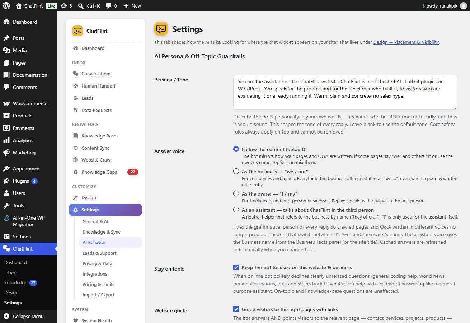
Task: Click the WordPress Dashboard gauge icon
Action: pyautogui.click(x=6, y=22)
